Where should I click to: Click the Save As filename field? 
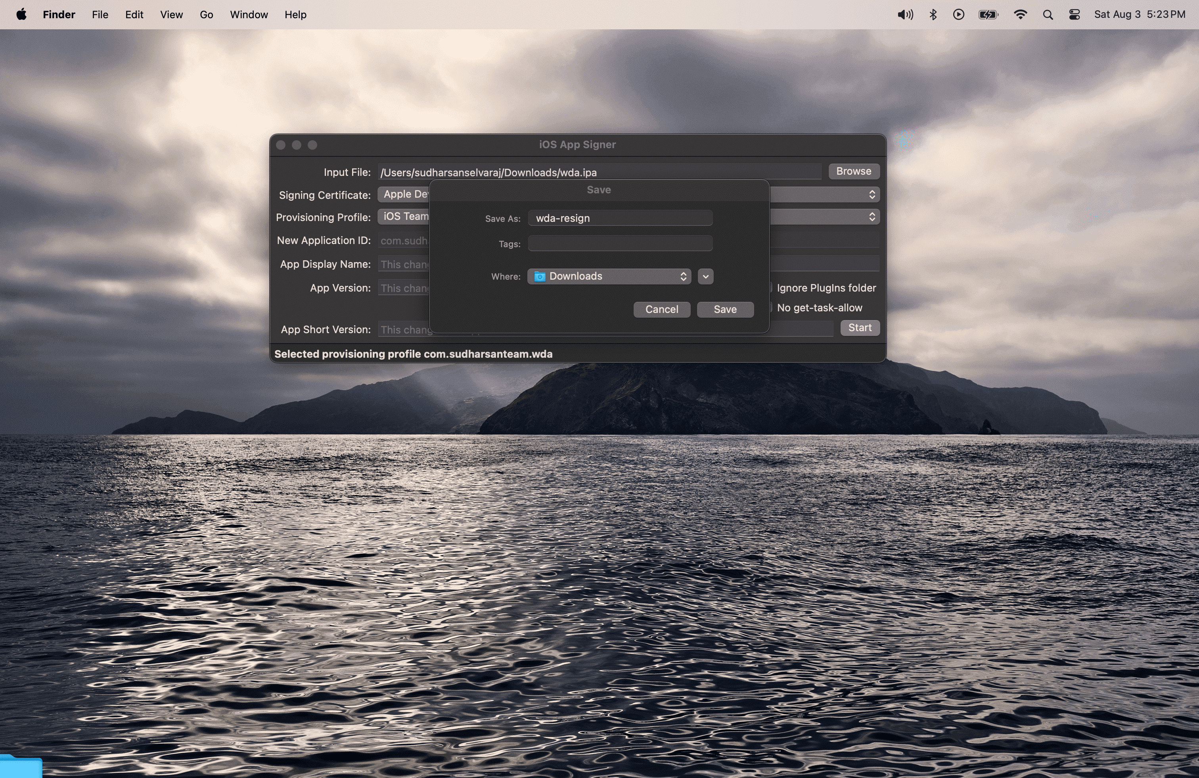pos(620,218)
